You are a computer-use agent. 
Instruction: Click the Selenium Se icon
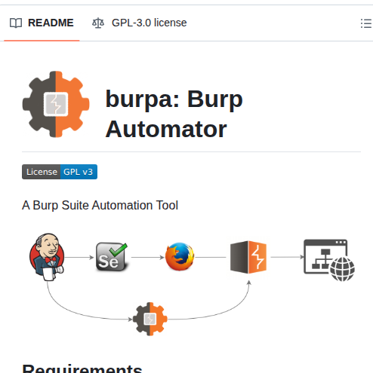click(x=112, y=257)
